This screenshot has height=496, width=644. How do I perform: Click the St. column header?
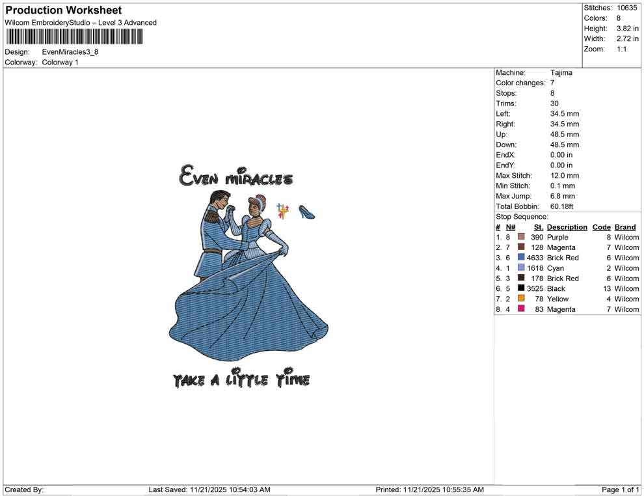tap(539, 227)
